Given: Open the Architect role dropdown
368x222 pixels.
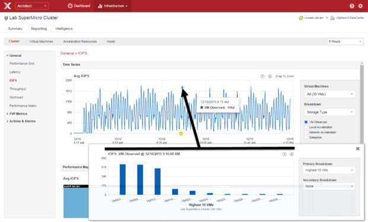Looking at the screenshot, I should 31,6.
